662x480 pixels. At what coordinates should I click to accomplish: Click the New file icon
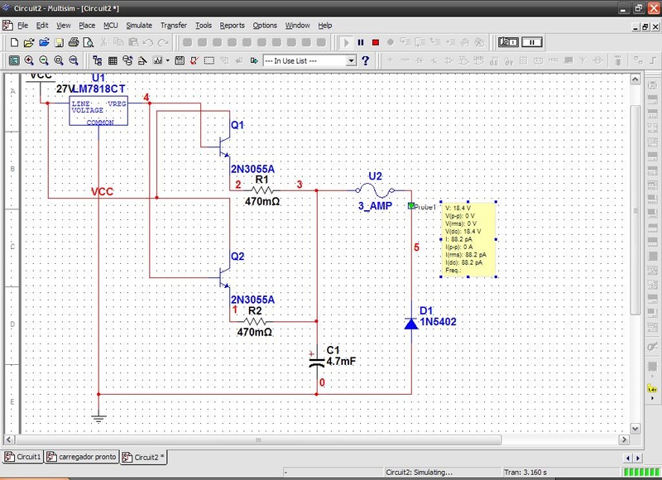pyautogui.click(x=13, y=42)
